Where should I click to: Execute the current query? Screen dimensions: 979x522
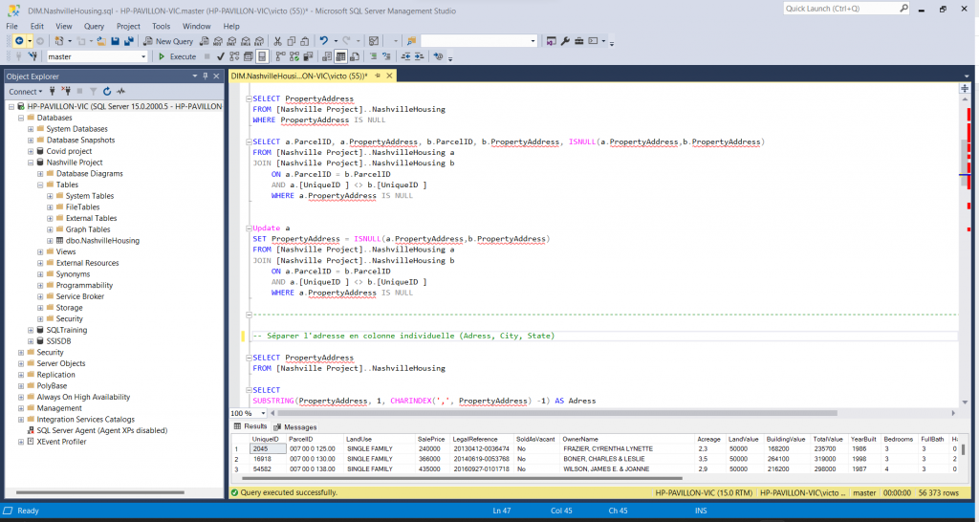(x=177, y=56)
